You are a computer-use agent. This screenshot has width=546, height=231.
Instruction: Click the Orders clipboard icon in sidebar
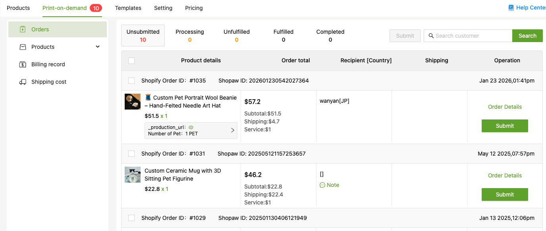23,29
